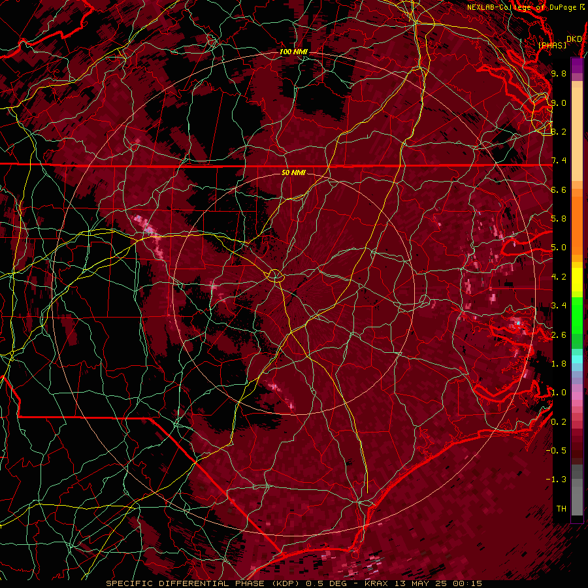Viewport: 588px width, 588px height.
Task: Click the 5.8 value on the color scale
Action: coord(559,218)
